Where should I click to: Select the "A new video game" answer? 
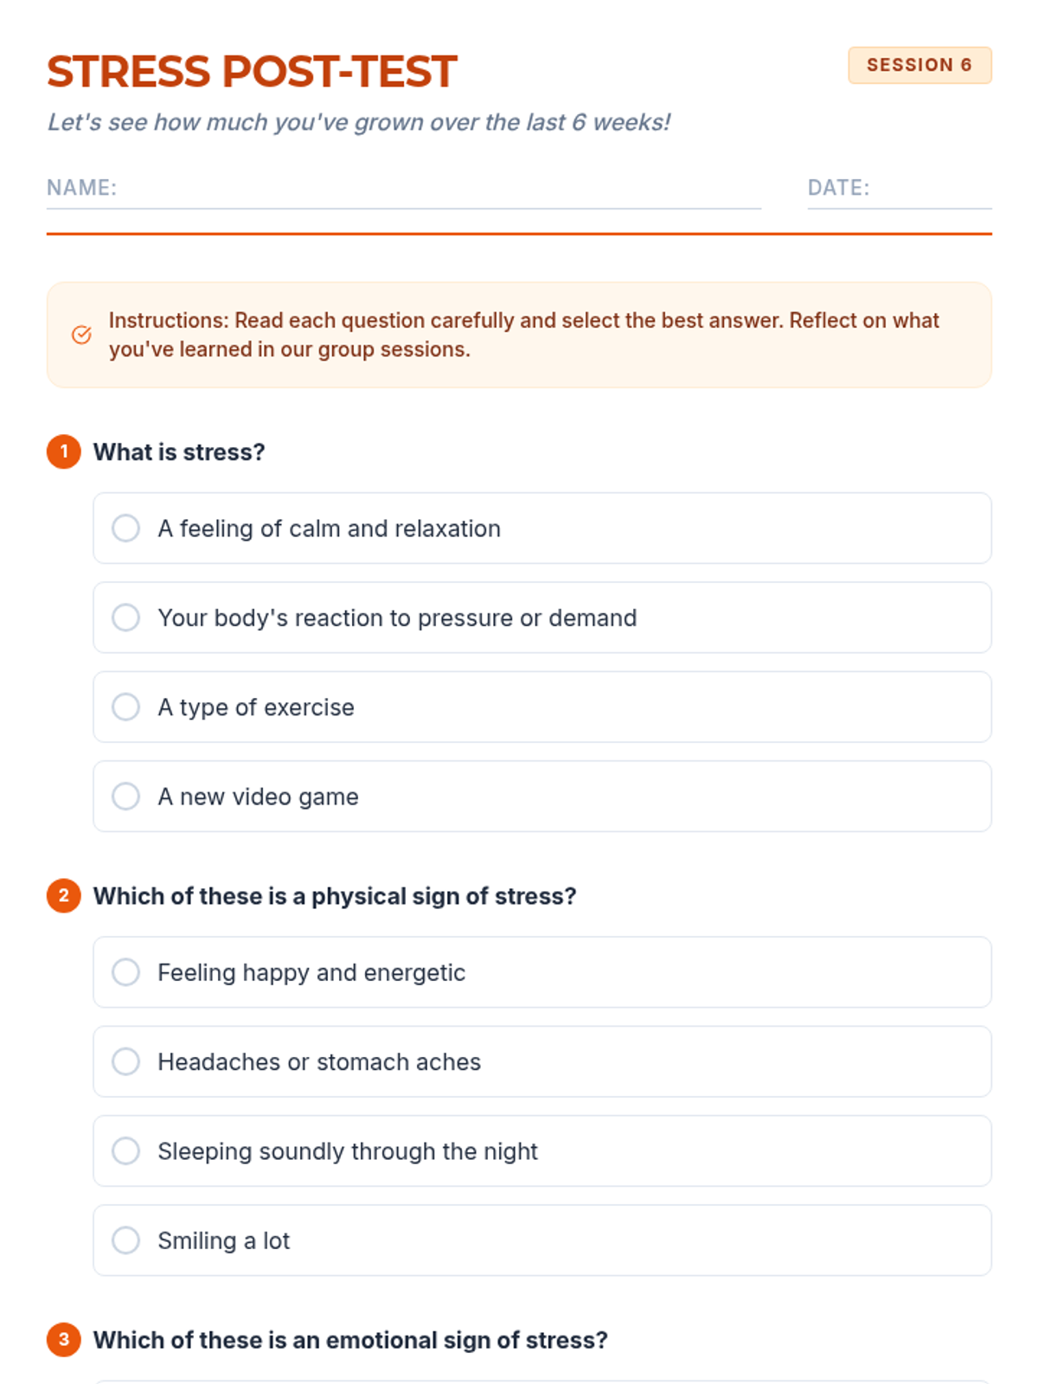click(x=126, y=796)
